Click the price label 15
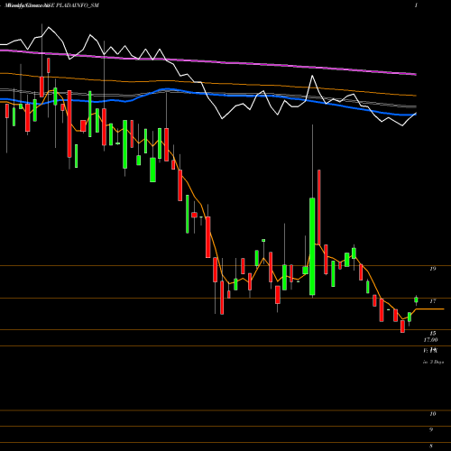 432,333
